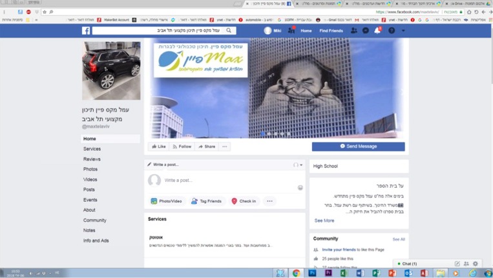The width and height of the screenshot is (493, 278).
Task: Click the emoji smiley icon in post box
Action: pyautogui.click(x=300, y=187)
